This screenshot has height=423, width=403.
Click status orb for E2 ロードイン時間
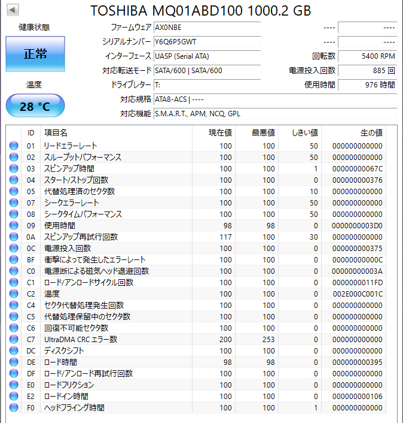(x=14, y=396)
